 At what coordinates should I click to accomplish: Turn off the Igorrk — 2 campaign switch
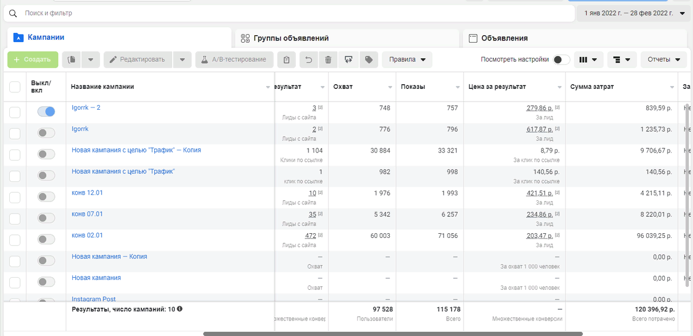pyautogui.click(x=46, y=111)
